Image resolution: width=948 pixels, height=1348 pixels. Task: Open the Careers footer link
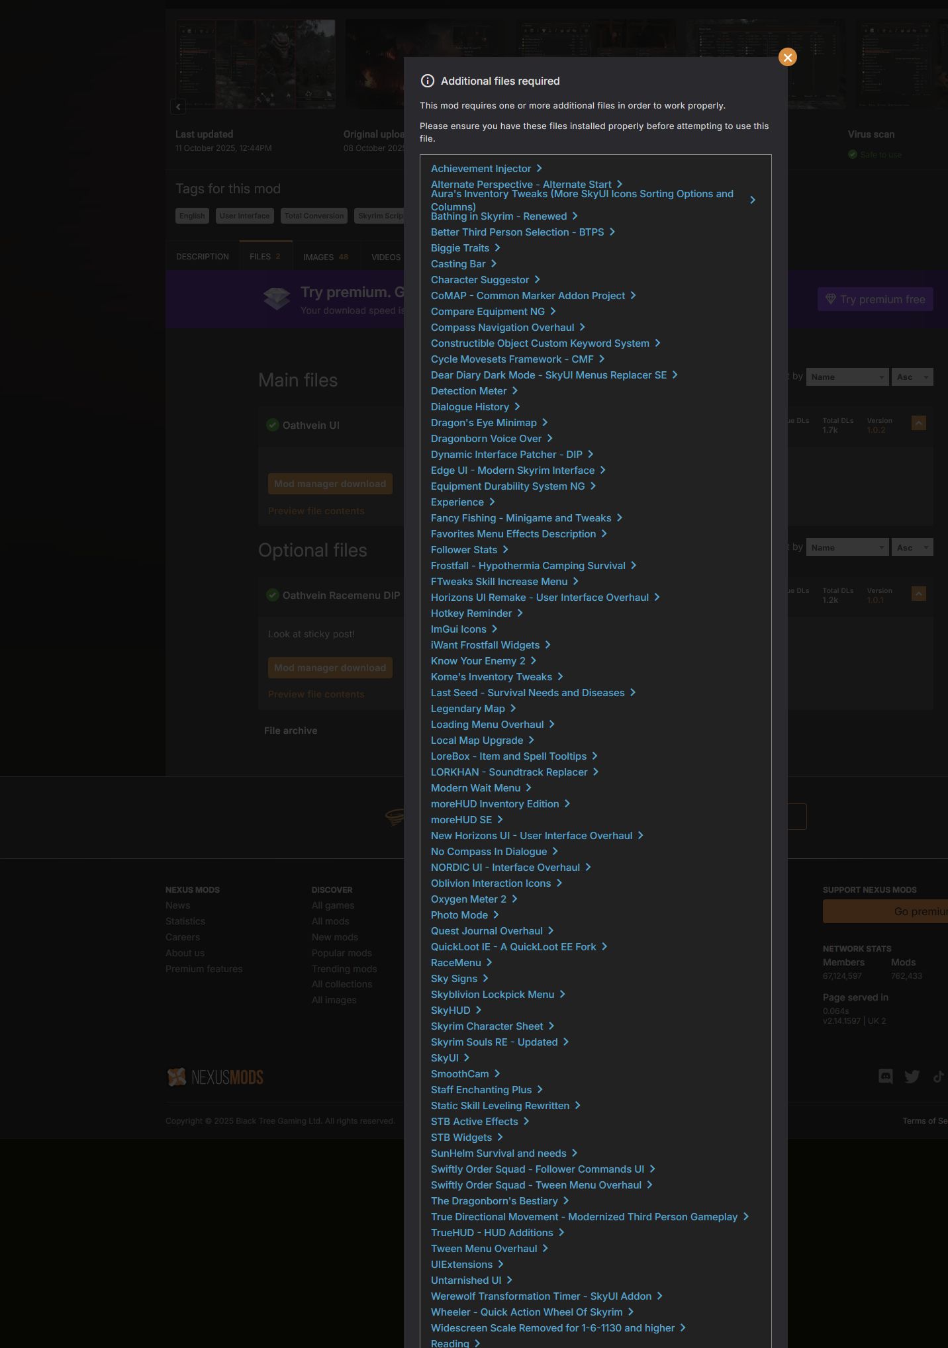point(183,937)
